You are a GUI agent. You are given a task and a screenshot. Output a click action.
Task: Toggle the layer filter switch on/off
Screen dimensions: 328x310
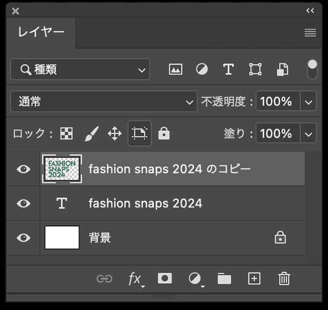312,70
